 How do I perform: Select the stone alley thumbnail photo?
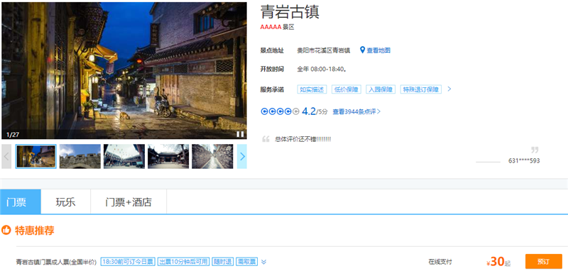[x=212, y=156]
